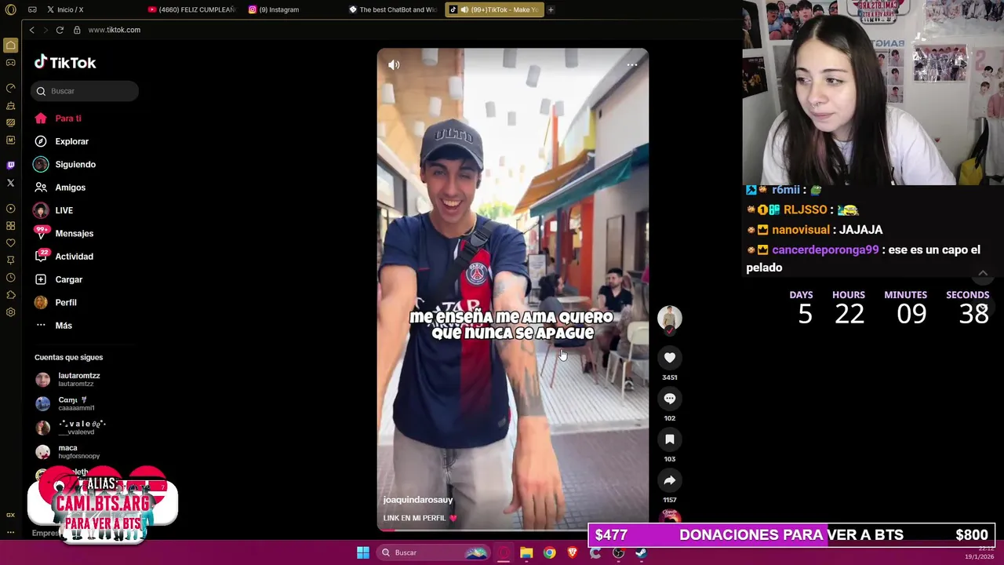The image size is (1004, 565).
Task: Open the video three-dots options menu
Action: [632, 65]
